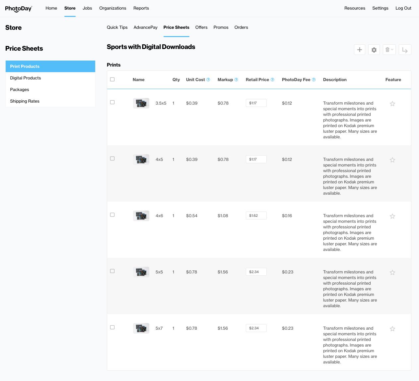
Task: Toggle the select-all checkbox in header
Action: point(112,79)
